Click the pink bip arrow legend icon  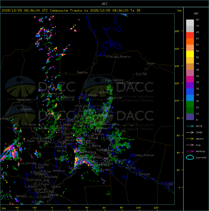click(190, 145)
